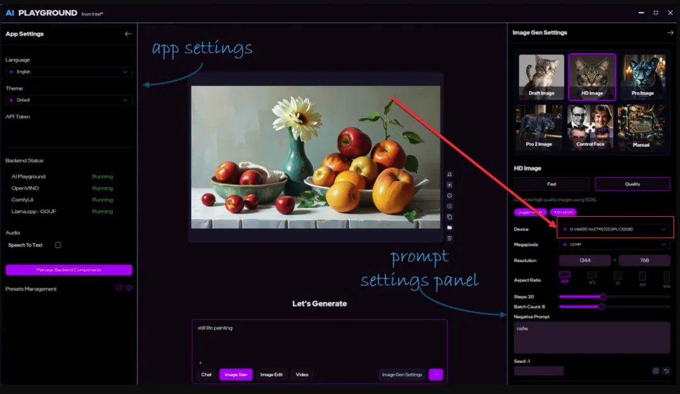Image resolution: width=680 pixels, height=394 pixels.
Task: Switch HD Image mode to Fast
Action: (552, 184)
